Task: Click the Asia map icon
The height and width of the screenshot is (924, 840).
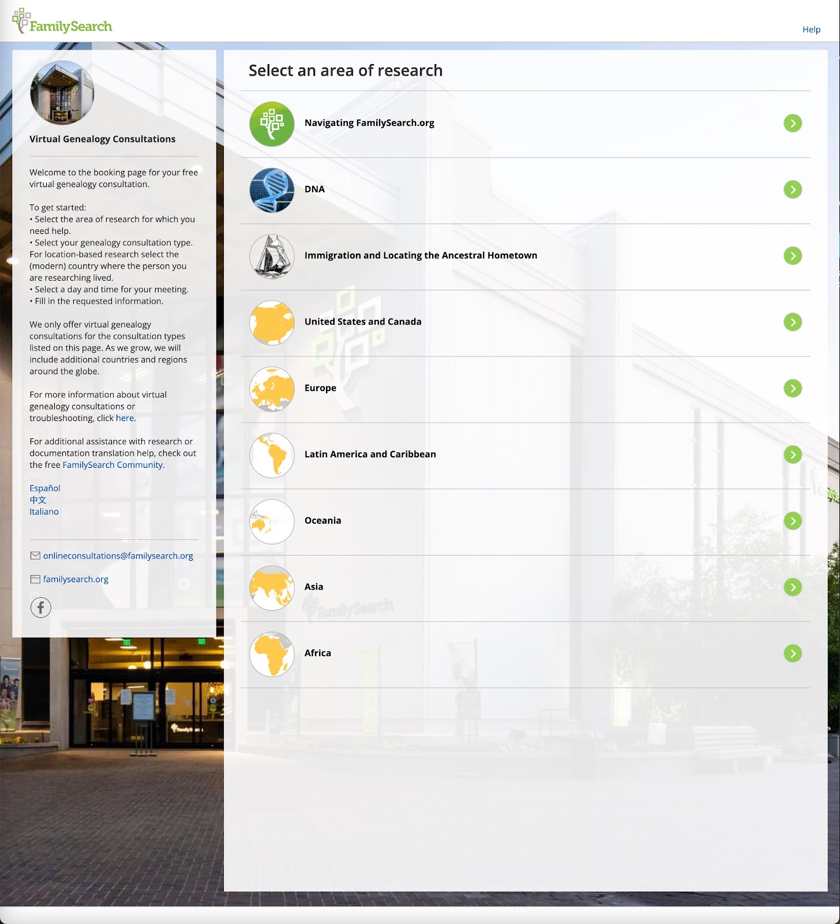Action: click(272, 587)
